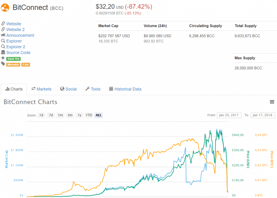Screen dimensions: 277x198
Task: Set chart zoom to 1y
Action: click(80, 115)
